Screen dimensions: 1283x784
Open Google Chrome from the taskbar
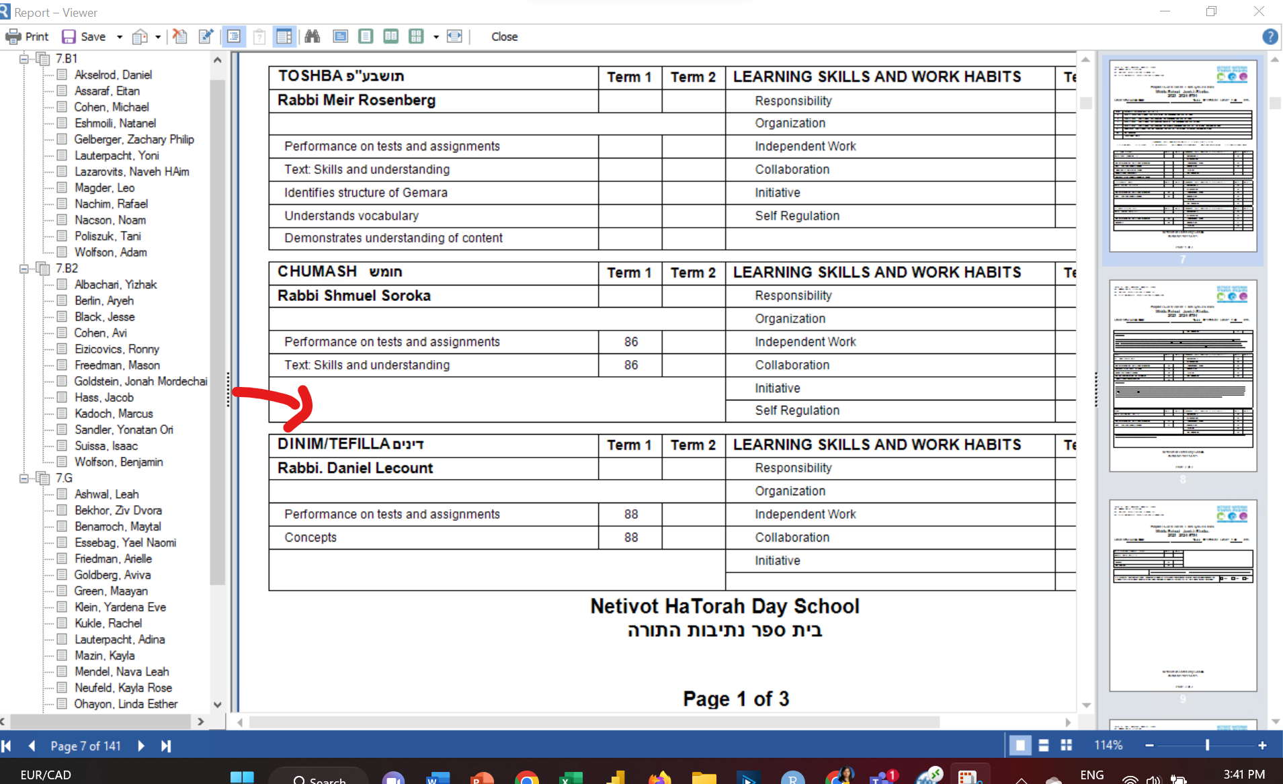click(x=527, y=777)
